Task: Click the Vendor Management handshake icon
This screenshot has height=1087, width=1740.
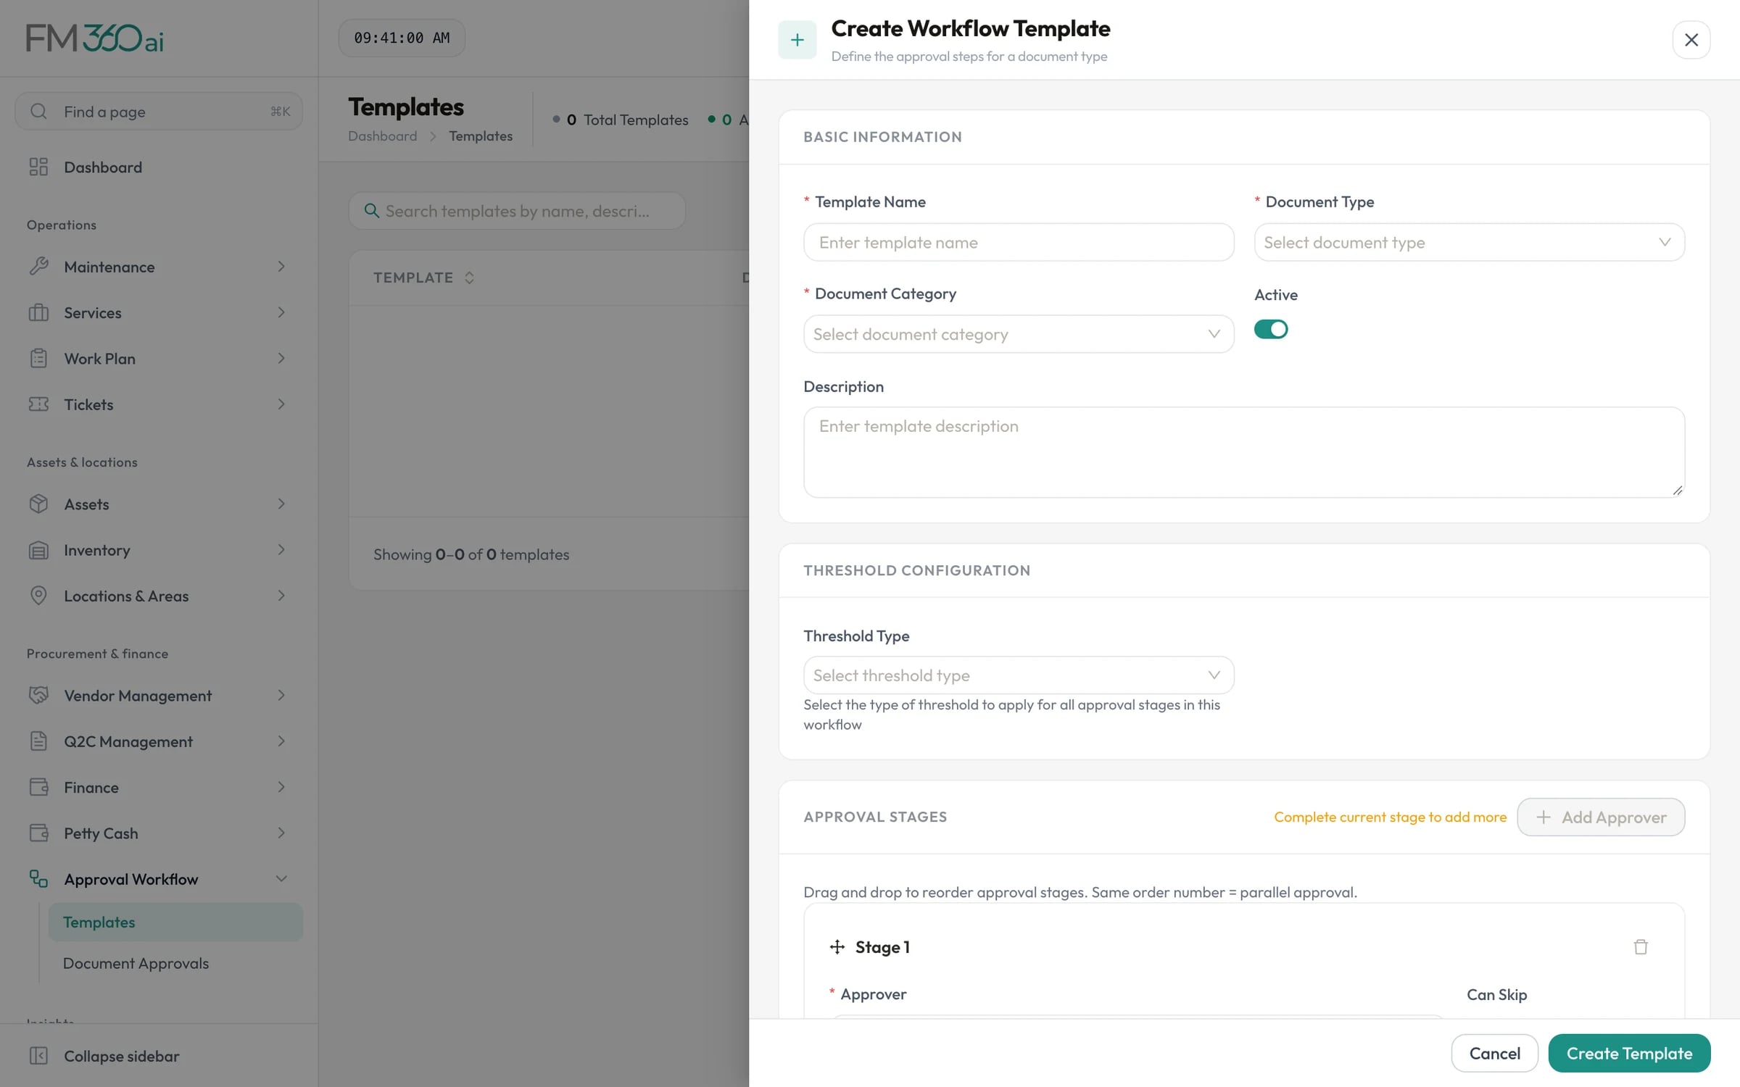Action: (38, 695)
